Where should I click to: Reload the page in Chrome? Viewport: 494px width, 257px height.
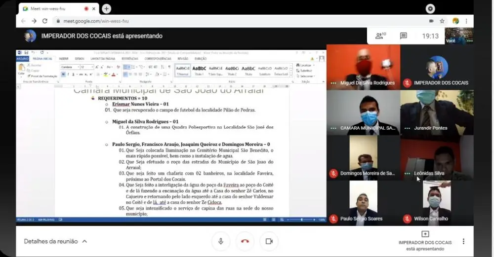click(45, 21)
